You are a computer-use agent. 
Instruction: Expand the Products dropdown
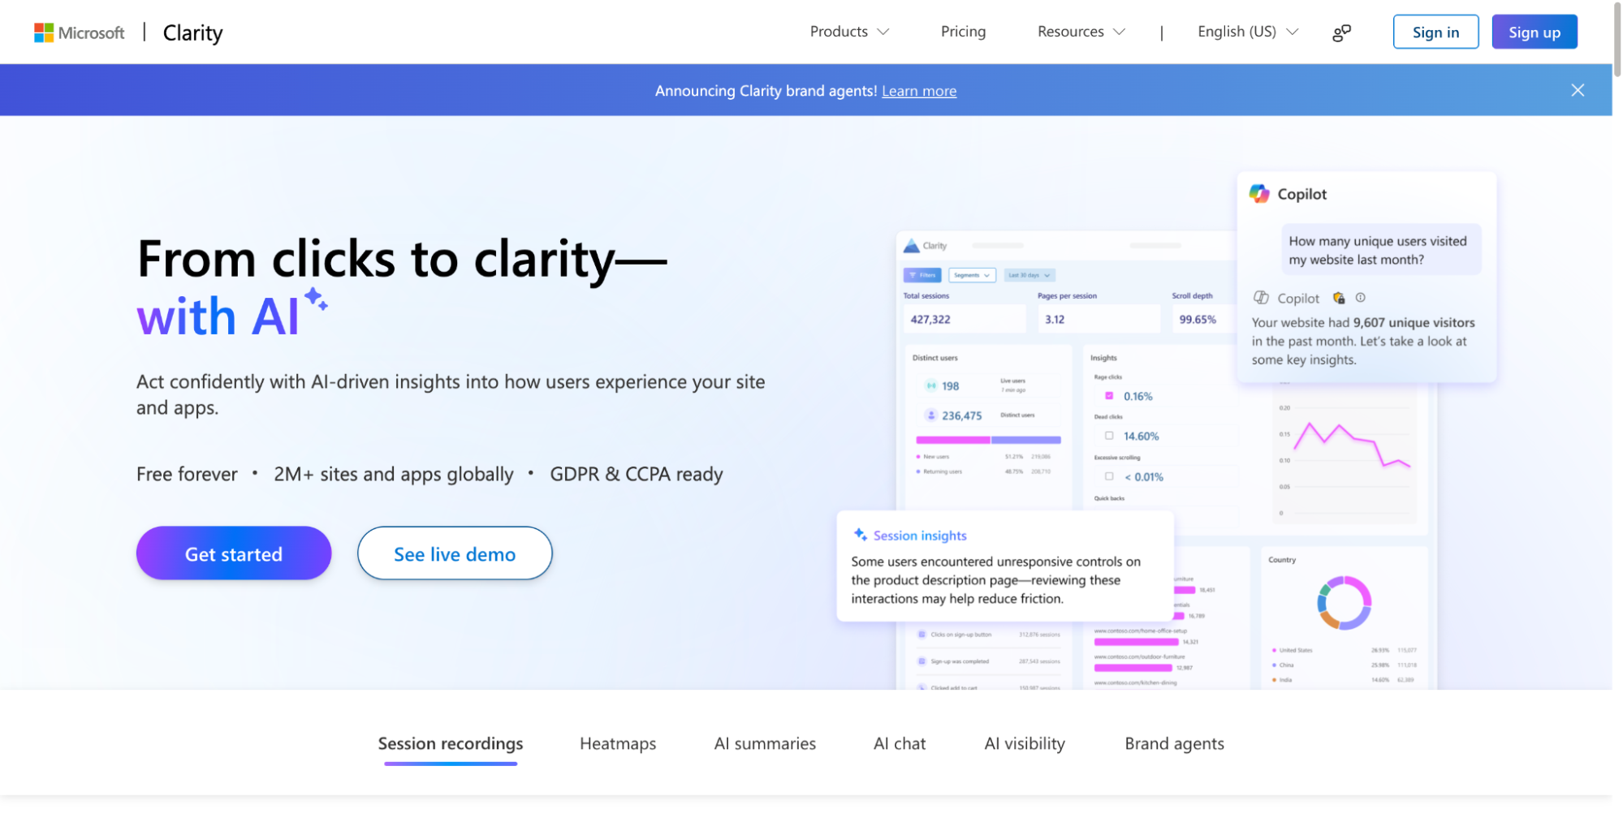coord(849,32)
